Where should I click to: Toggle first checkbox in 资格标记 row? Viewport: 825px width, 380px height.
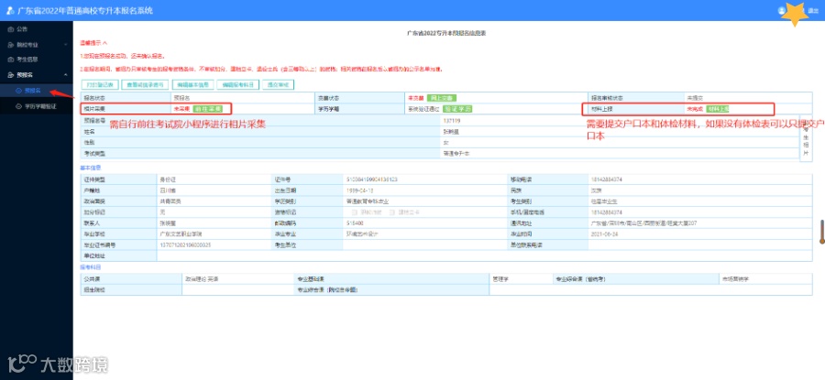click(354, 212)
